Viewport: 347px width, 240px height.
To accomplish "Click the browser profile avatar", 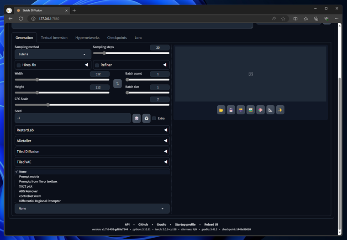I will click(9, 10).
